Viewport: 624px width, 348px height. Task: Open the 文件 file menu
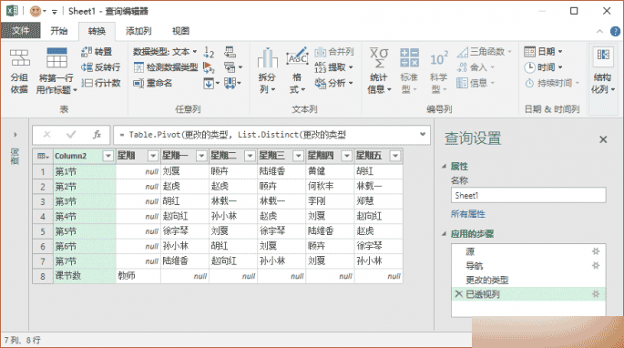tap(21, 31)
